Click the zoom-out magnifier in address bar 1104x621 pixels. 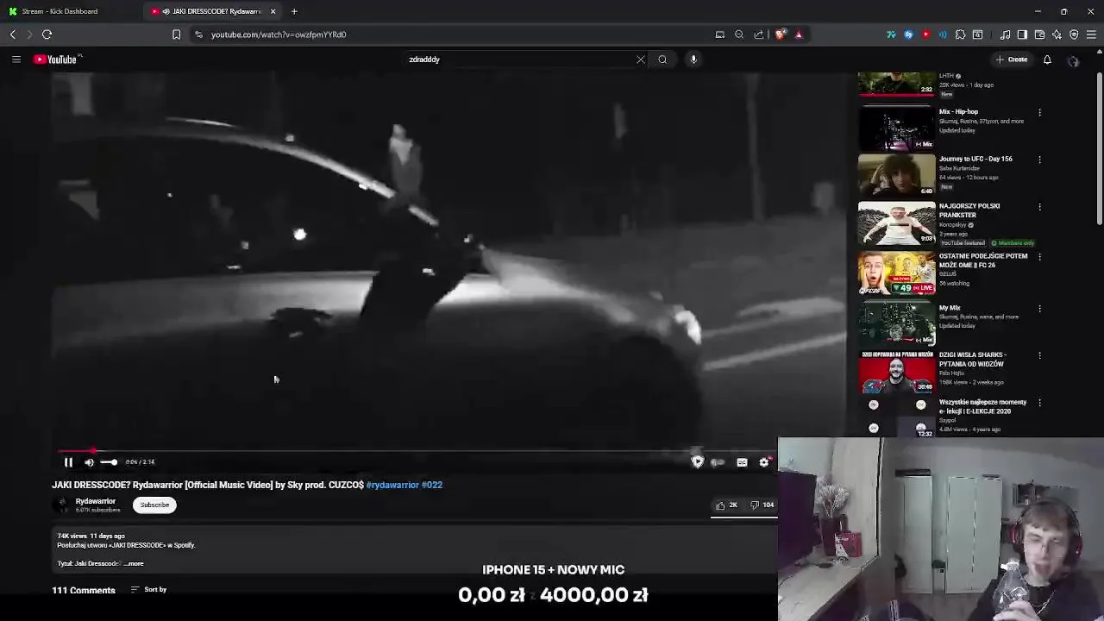[x=739, y=34]
